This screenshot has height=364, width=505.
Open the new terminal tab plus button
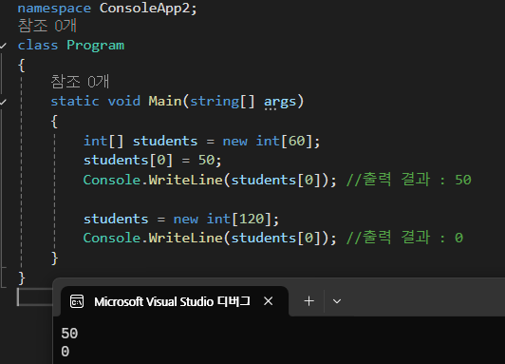click(309, 301)
